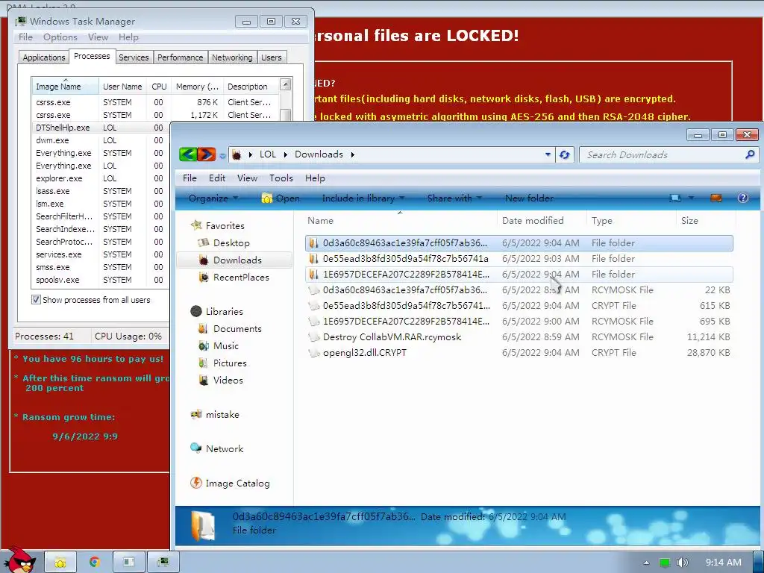764x573 pixels.
Task: Click the Change your view icon
Action: click(x=675, y=198)
